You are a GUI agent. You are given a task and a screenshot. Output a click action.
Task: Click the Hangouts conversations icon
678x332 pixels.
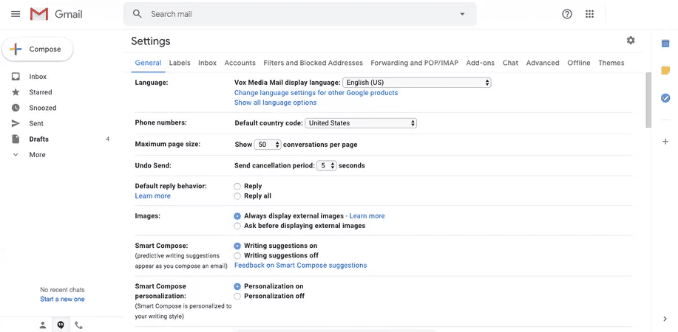tap(61, 325)
